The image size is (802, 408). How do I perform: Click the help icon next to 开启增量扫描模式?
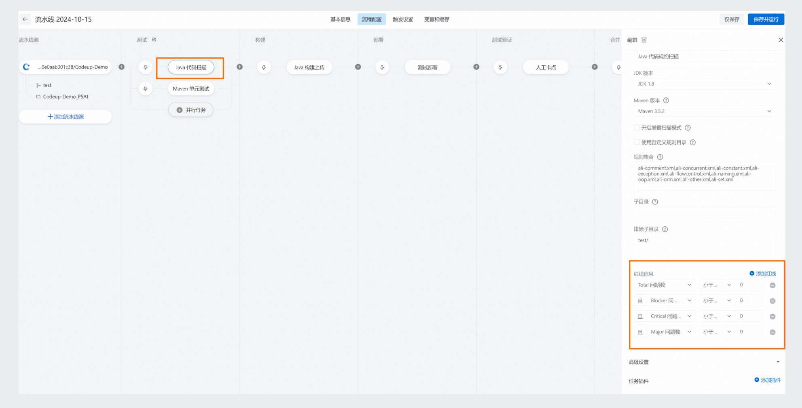pos(688,128)
